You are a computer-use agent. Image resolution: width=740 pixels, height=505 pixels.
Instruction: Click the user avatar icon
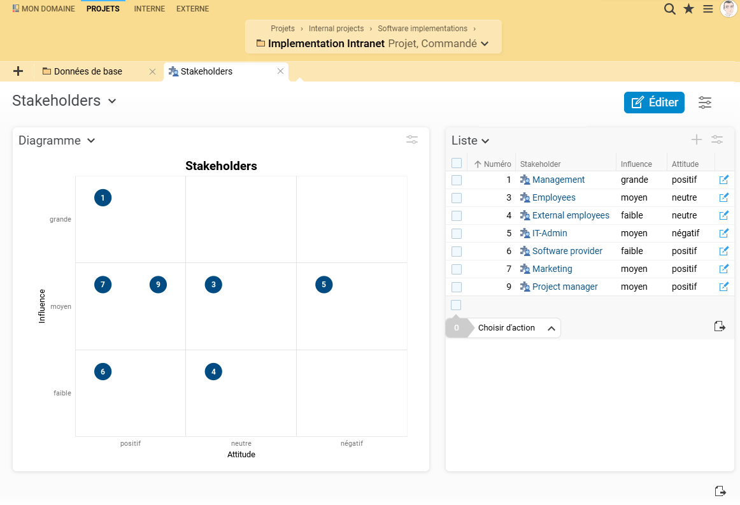[x=729, y=9]
